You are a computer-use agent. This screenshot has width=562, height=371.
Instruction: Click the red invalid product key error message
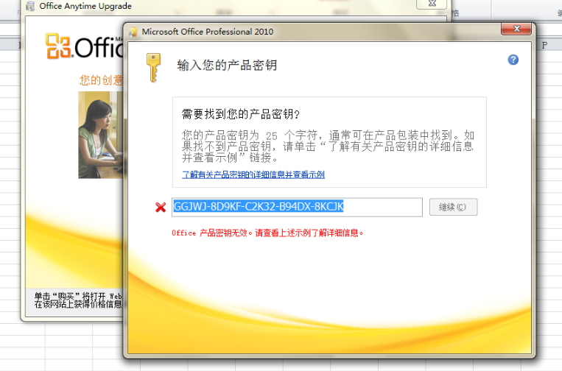pyautogui.click(x=267, y=233)
